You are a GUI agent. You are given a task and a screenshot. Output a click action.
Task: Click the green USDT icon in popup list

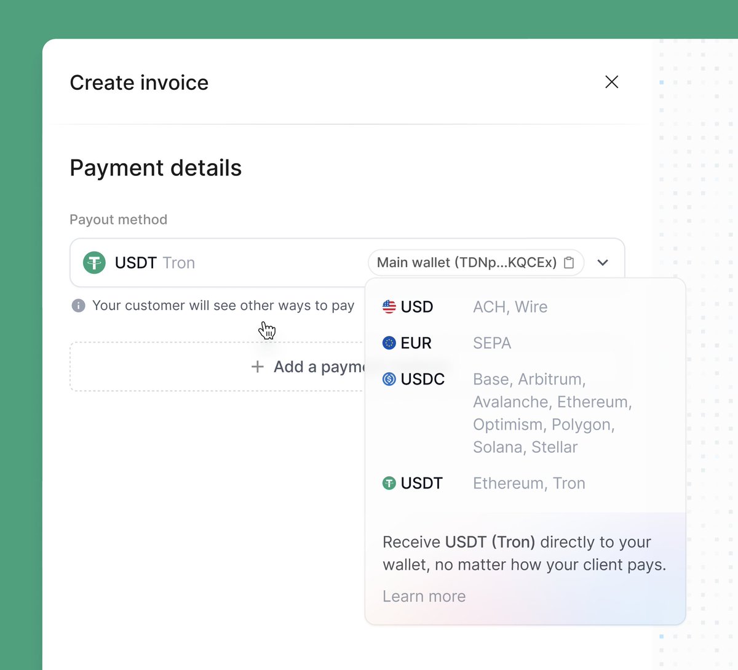(389, 483)
